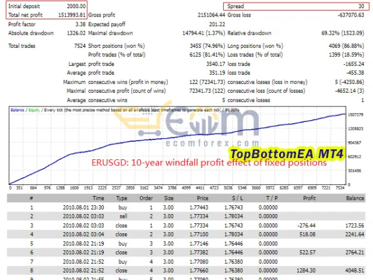Click profit cell 522.57 in row 6
373x280 pixels.
coord(307,253)
